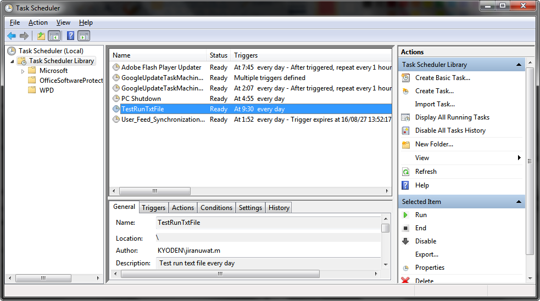Click the task list horizontal scrollbar thumb
540x301 pixels.
tap(154, 191)
